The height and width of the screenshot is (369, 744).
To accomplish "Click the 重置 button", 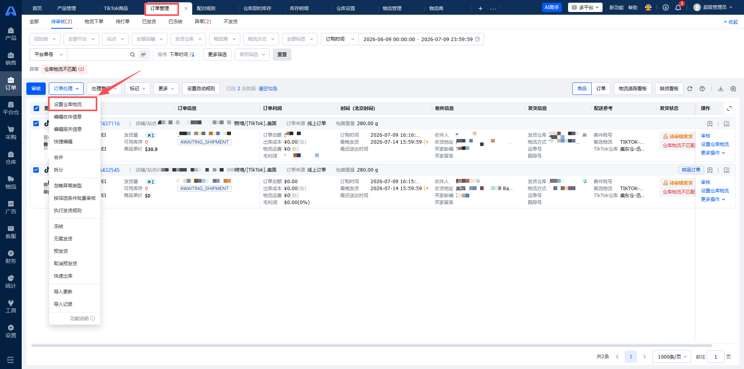I will [x=282, y=55].
